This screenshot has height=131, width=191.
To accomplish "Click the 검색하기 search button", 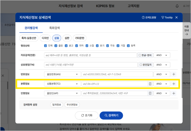I will coord(111,115).
